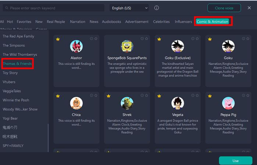Image resolution: width=257 pixels, height=165 pixels.
Task: Favorite the Alastor voice with its star
Action: pos(96,38)
